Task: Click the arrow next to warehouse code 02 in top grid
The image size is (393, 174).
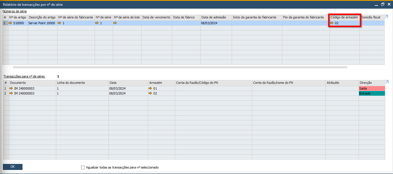Action: (332, 23)
